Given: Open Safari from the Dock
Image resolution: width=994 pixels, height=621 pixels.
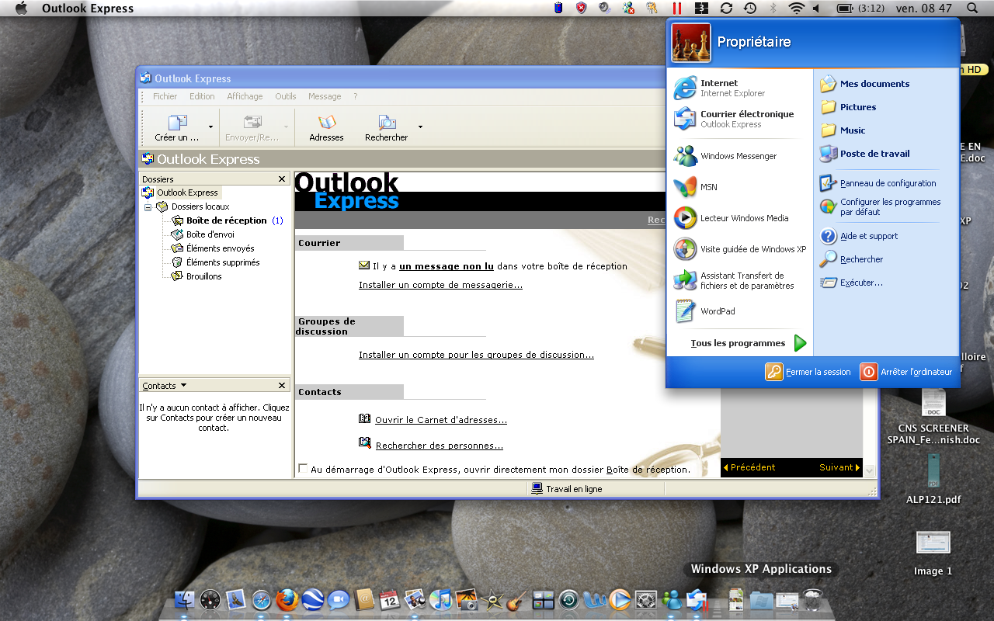Looking at the screenshot, I should (261, 600).
